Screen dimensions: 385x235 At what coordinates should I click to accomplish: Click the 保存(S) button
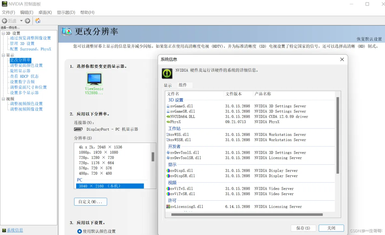[303, 228]
